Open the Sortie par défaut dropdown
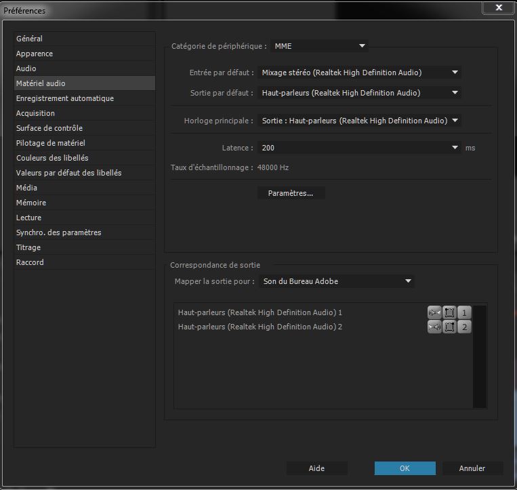 pyautogui.click(x=360, y=93)
